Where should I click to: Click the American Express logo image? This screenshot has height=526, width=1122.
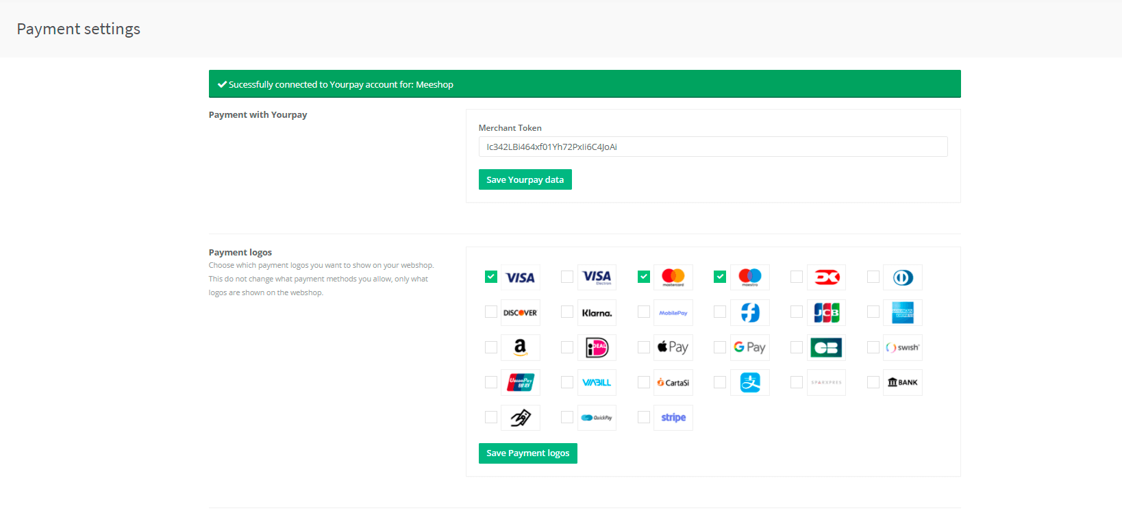tap(903, 312)
